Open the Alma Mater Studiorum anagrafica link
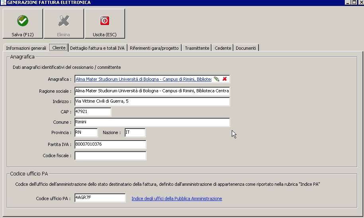The image size is (364, 218). (x=143, y=79)
